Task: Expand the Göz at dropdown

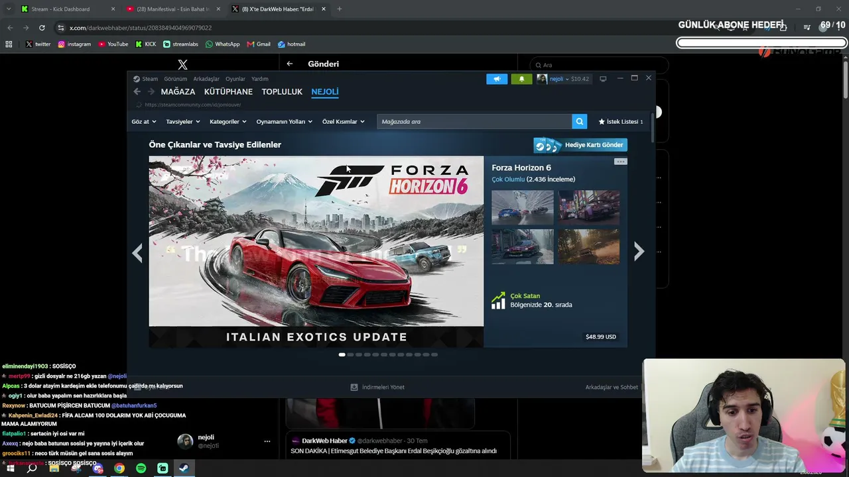Action: click(144, 122)
